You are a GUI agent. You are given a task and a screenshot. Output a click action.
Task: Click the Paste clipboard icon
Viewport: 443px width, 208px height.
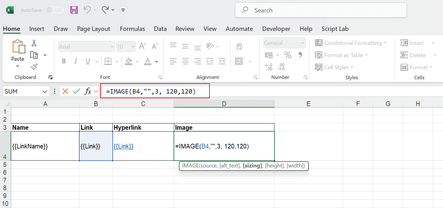18,47
